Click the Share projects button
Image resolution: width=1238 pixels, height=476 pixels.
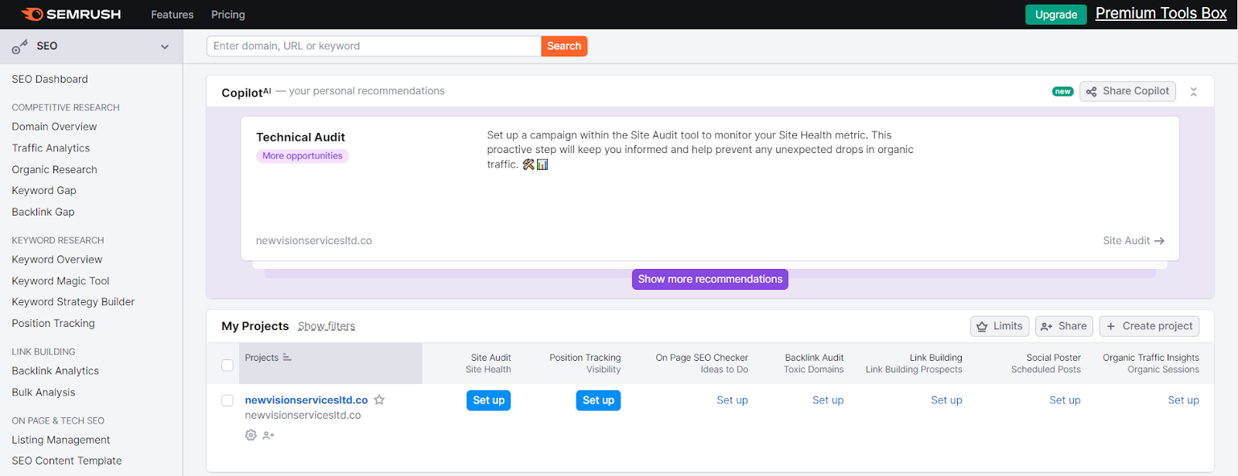[1064, 326]
